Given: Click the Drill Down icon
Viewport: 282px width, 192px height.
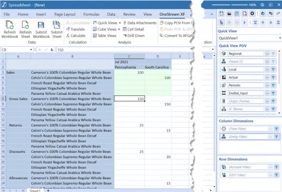Looking at the screenshot, I should tap(125, 36).
